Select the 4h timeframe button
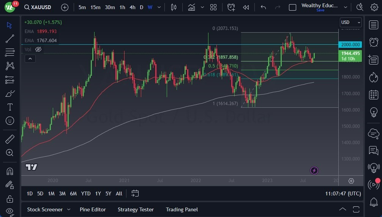Image resolution: width=382 pixels, height=217 pixels. click(x=132, y=7)
